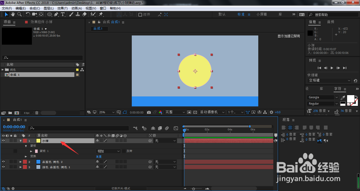The image size is (360, 191).
Task: Select the Rotation tool
Action: (x=28, y=14)
